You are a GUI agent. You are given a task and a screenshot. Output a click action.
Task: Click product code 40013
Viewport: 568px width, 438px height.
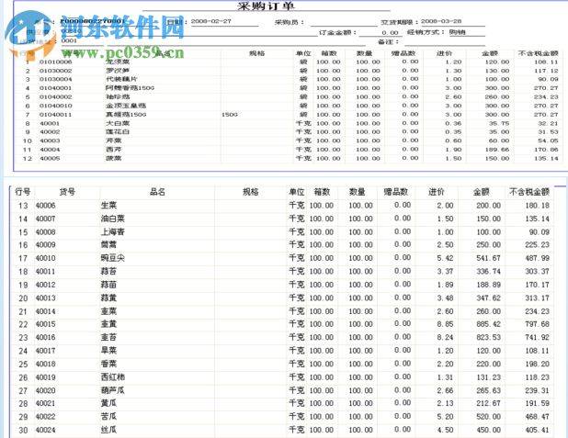(x=45, y=298)
